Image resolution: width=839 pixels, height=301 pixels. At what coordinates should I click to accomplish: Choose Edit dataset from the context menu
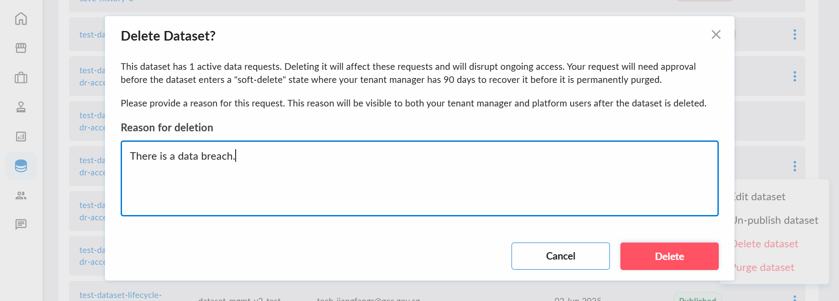click(x=760, y=197)
